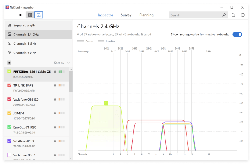The image size is (252, 164).
Task: Click the MAC address 1C:9D:72:57:FC:E0
Action: coord(24,119)
